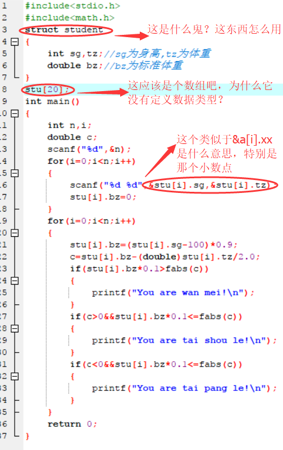Collapse fold marker for wan mei if-block
This screenshot has width=283, height=450.
(x=15, y=281)
